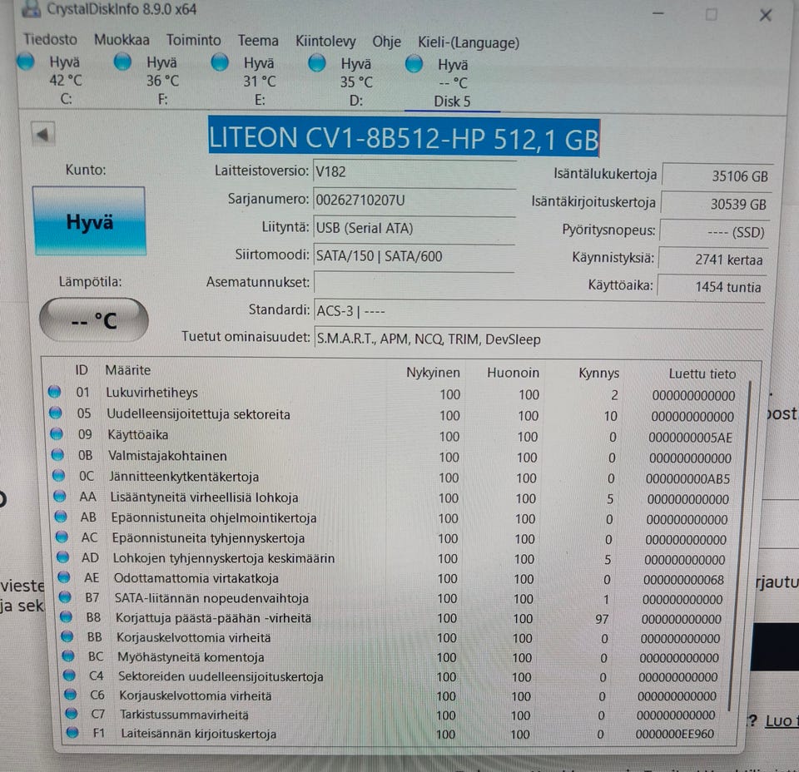The width and height of the screenshot is (799, 772).
Task: Click status dot for Laiteisännän kirjoituskertoja
Action: (x=72, y=732)
